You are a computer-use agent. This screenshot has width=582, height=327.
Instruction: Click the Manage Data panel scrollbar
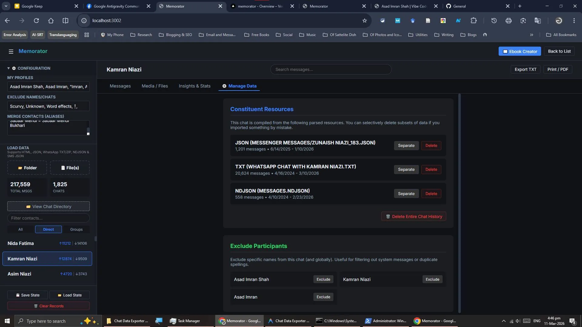click(x=459, y=203)
